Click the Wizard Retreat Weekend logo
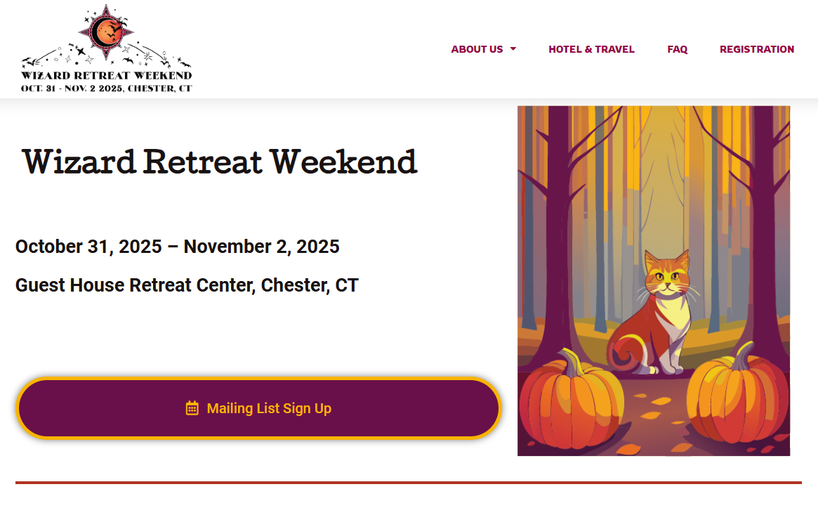The image size is (818, 508). 107,49
